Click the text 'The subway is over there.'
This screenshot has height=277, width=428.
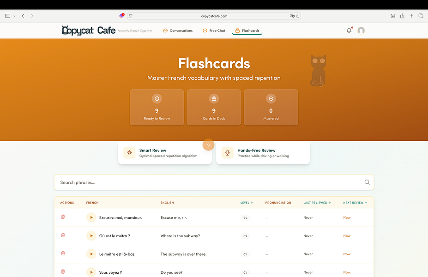tap(183, 254)
